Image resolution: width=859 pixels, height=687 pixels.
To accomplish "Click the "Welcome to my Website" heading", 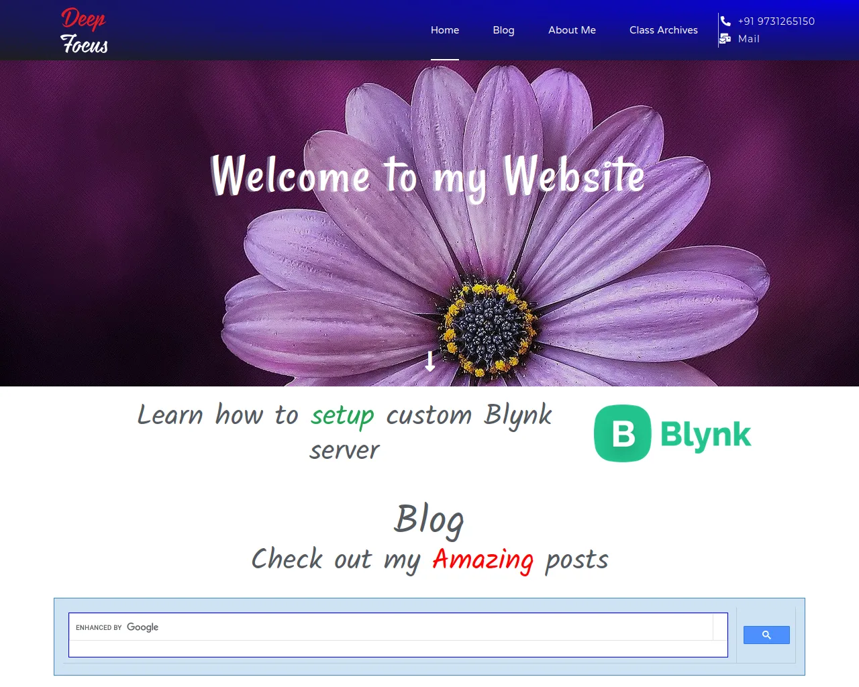I will click(x=428, y=176).
